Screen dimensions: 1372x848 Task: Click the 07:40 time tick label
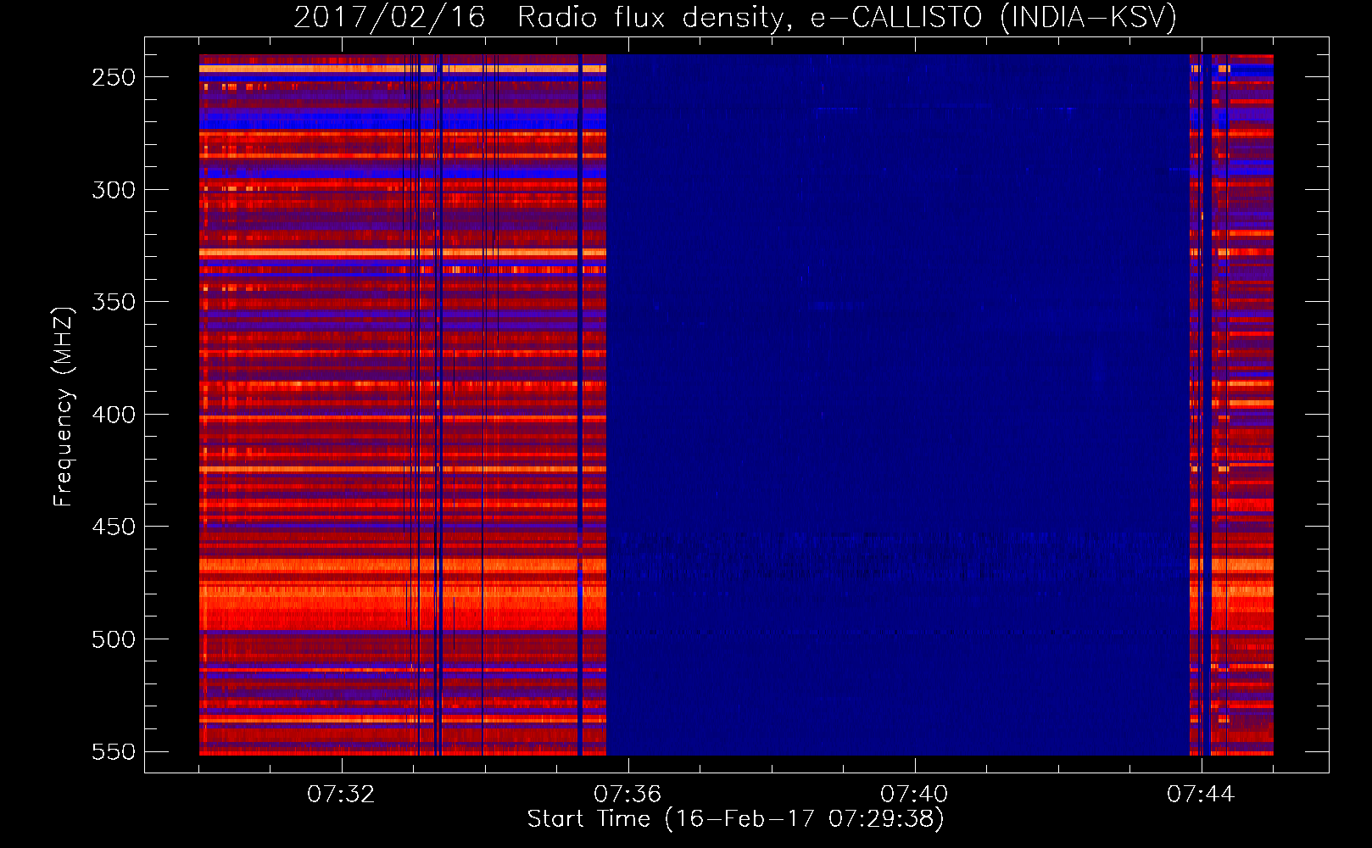coord(914,795)
